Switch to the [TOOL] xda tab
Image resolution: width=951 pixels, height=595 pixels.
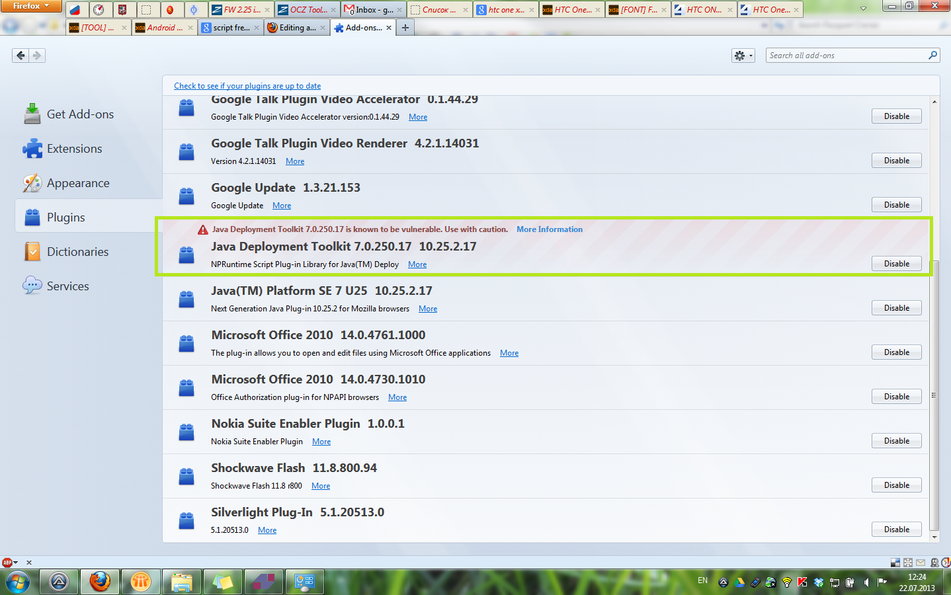(x=98, y=27)
